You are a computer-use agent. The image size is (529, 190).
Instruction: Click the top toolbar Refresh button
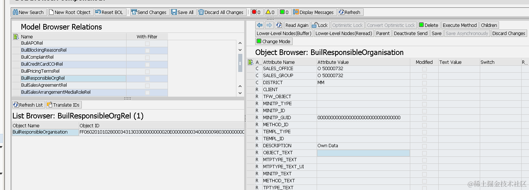350,12
